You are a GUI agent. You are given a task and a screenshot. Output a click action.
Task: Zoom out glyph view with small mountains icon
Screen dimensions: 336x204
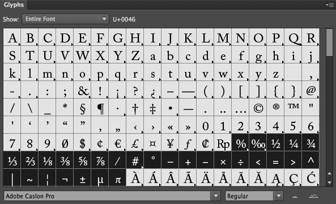tap(295, 196)
